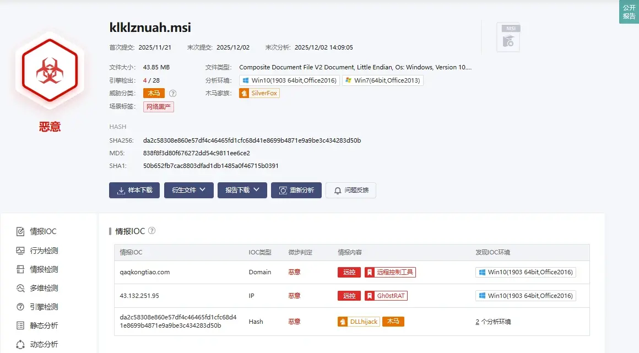This screenshot has width=639, height=353.
Task: Click the 2025/12/02 14:09:05 analysis time
Action: pyautogui.click(x=323, y=47)
